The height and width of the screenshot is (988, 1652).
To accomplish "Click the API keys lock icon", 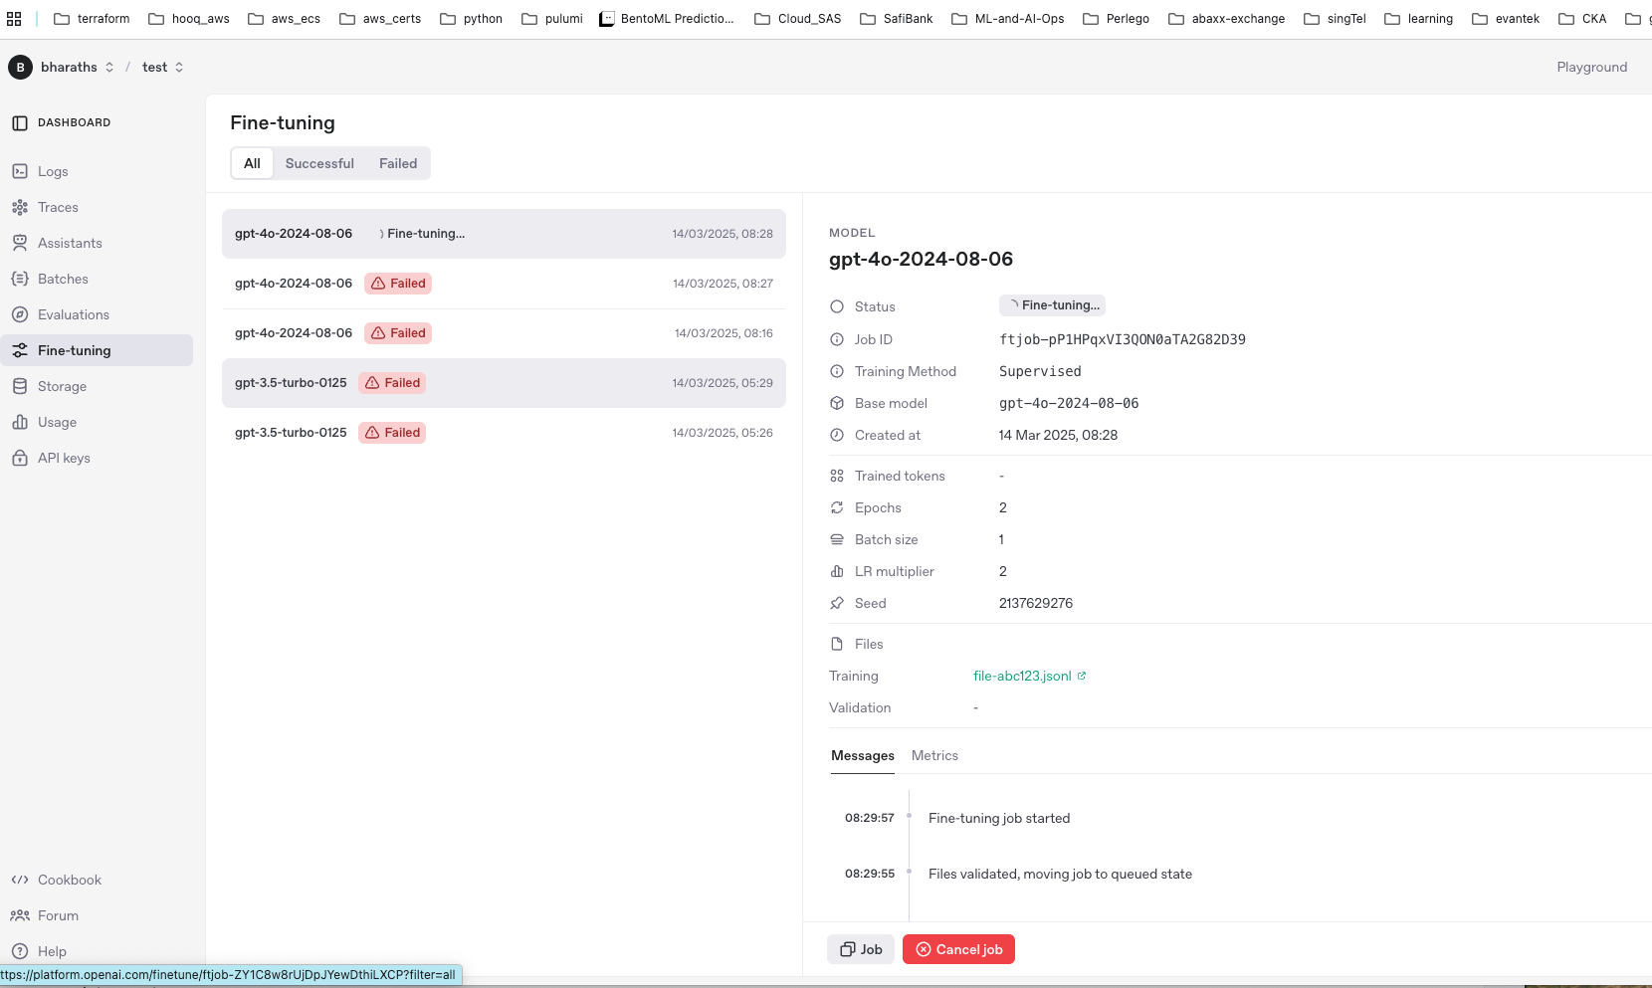I will [20, 458].
